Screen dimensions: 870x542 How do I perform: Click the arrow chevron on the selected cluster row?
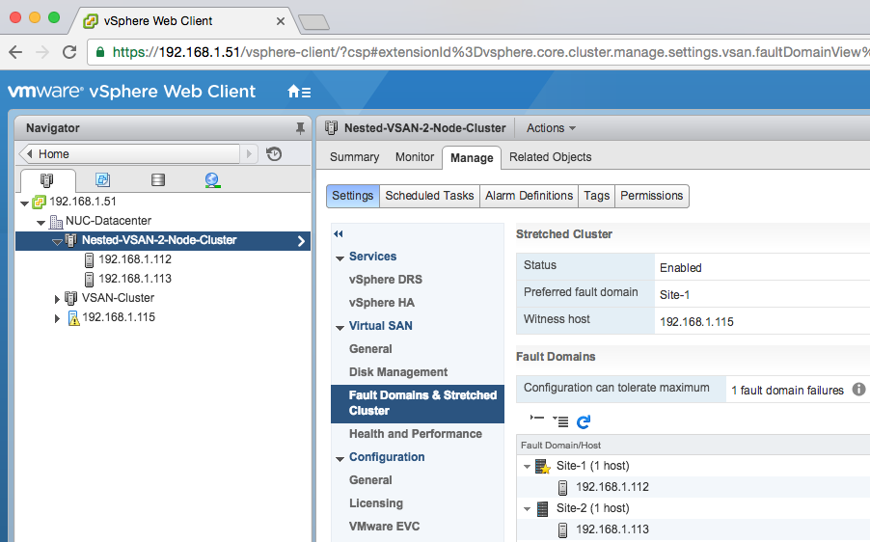coord(301,241)
